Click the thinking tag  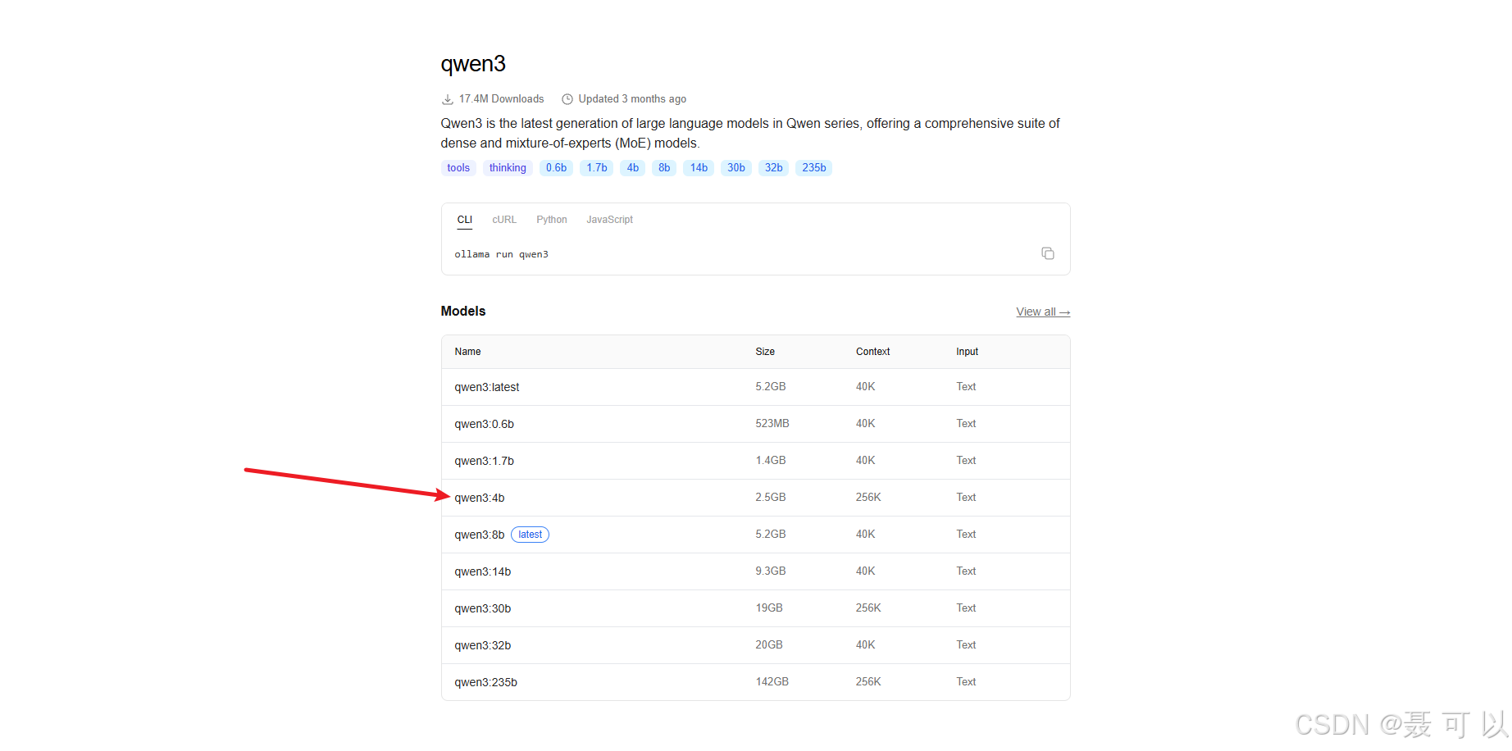pos(508,168)
